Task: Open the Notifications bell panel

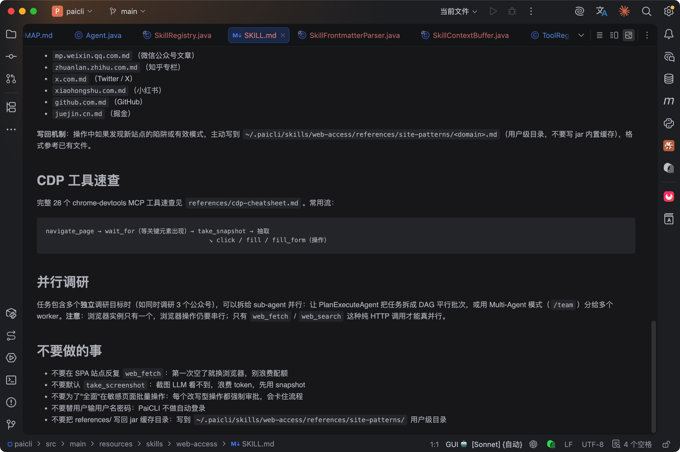Action: [x=669, y=34]
